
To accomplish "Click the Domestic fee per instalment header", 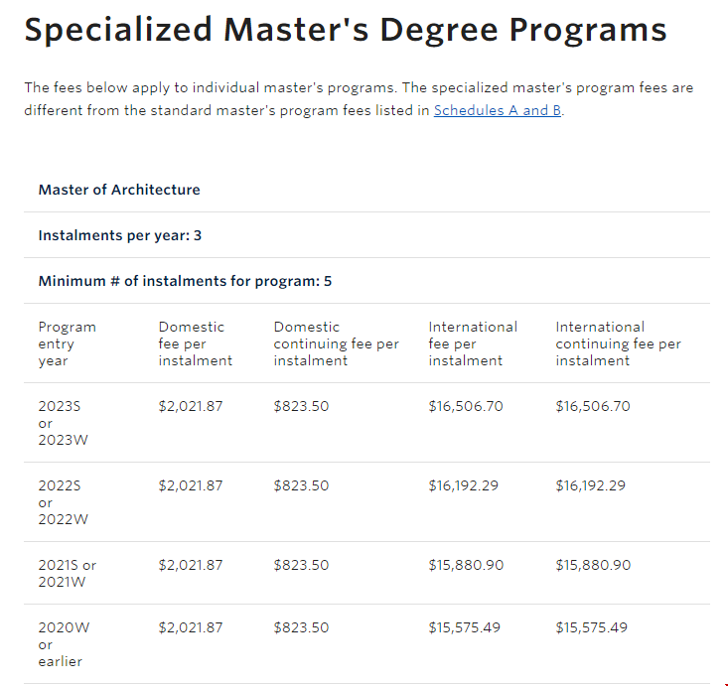I will pos(195,343).
